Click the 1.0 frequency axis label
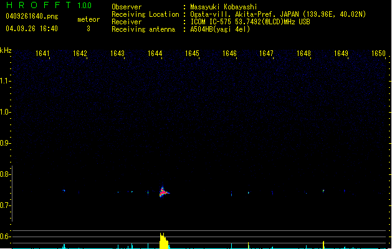392x249 pixels. point(5,112)
